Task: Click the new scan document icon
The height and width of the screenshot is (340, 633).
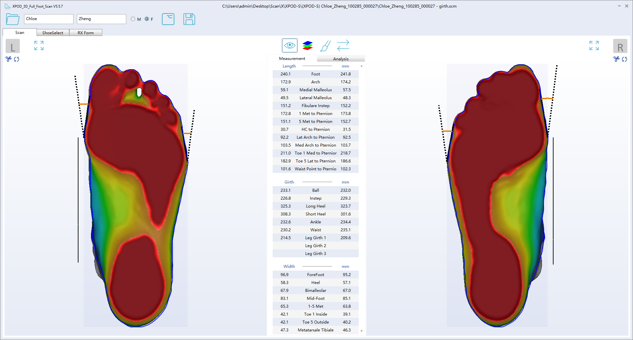Action: 168,19
